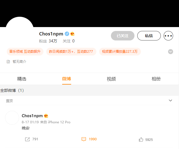Switch to the 精选 tab
Viewport: 179px width, 149px height.
point(22,79)
